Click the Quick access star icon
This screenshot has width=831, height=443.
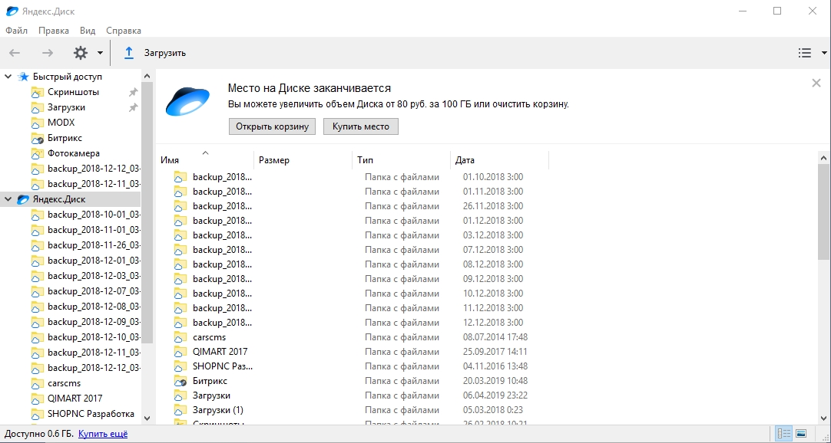(x=23, y=77)
